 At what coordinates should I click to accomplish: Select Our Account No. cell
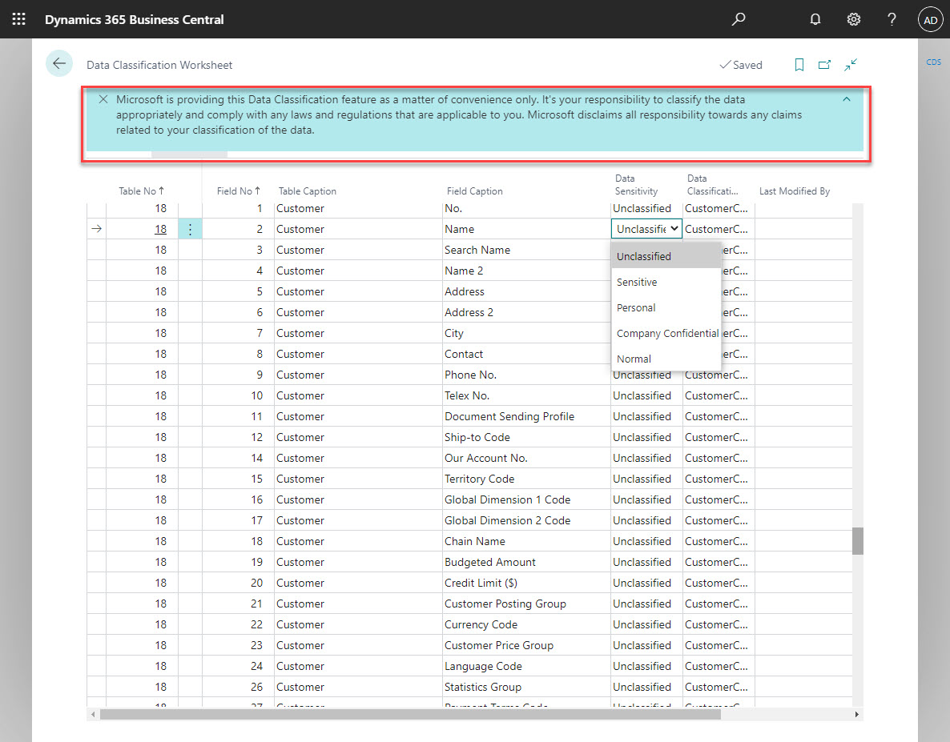(x=526, y=458)
